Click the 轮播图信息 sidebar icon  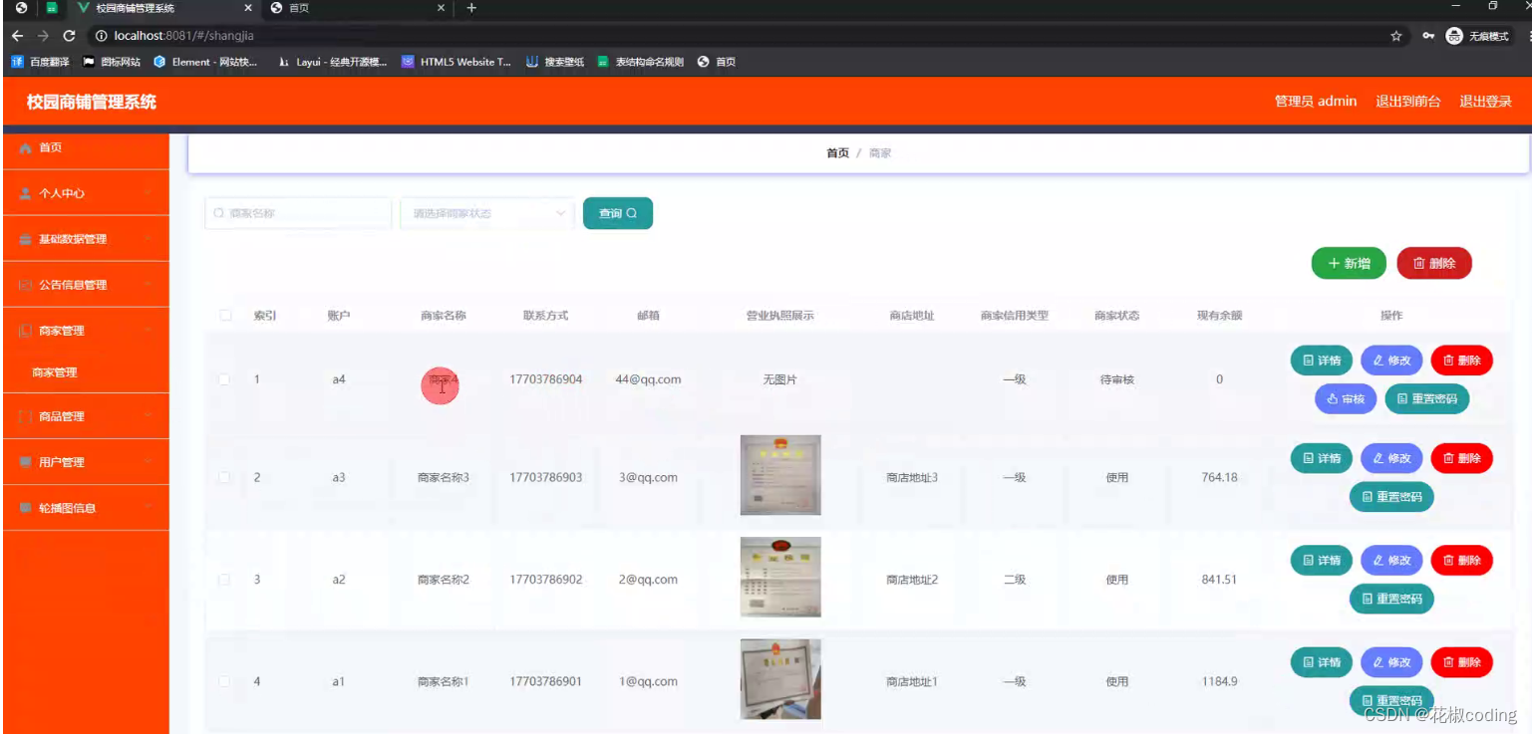pyautogui.click(x=25, y=507)
